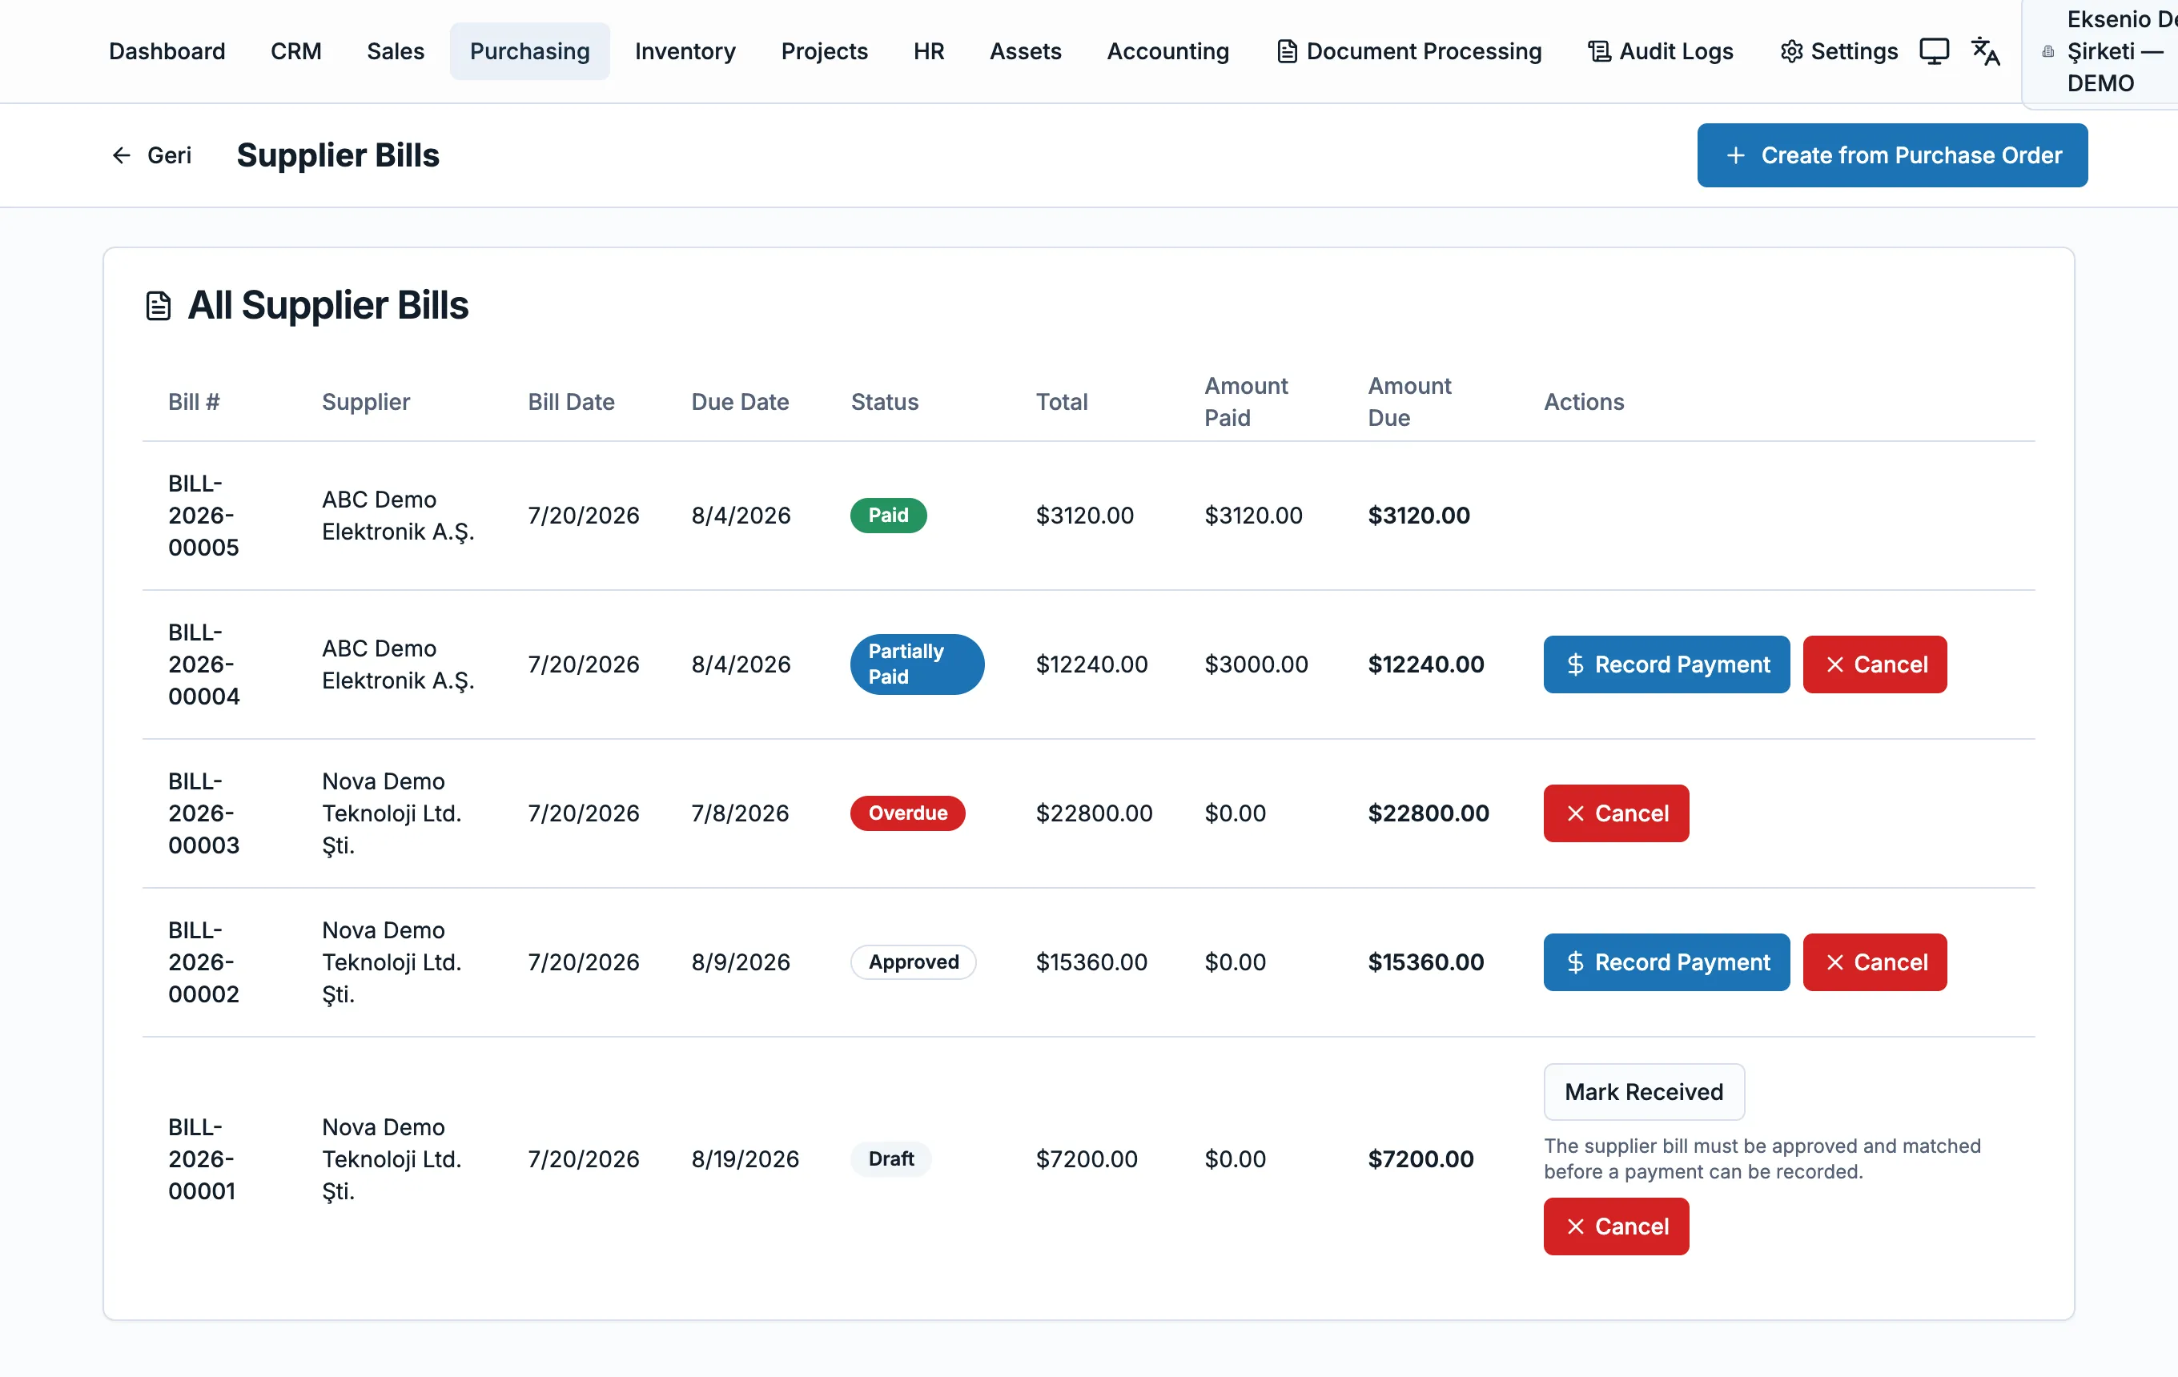Open the language translate icon
The width and height of the screenshot is (2178, 1377).
[x=1985, y=51]
